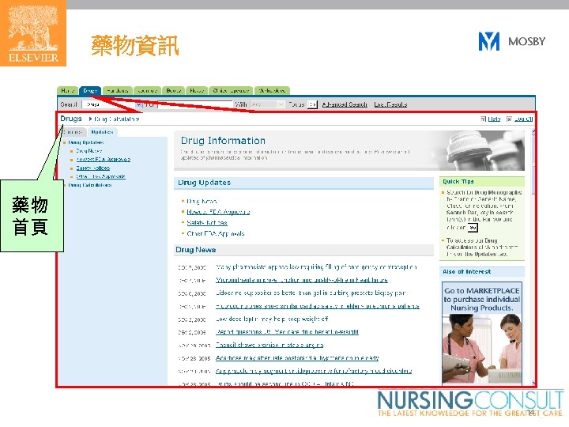Open Other FDA Approvals in the sidebar

pos(100,176)
